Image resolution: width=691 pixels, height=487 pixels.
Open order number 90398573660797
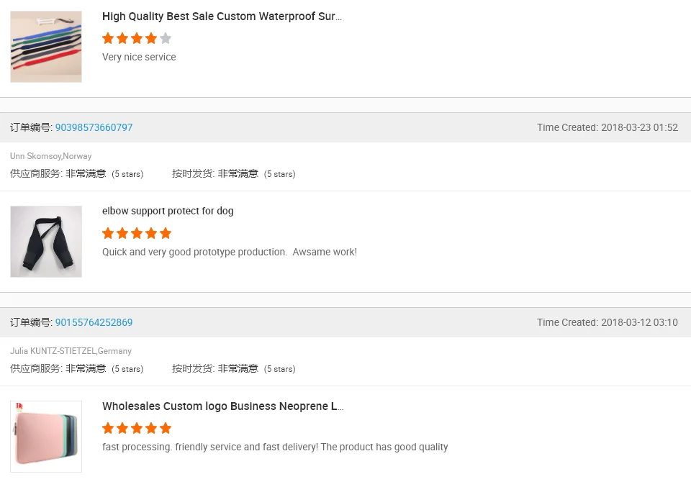click(94, 127)
